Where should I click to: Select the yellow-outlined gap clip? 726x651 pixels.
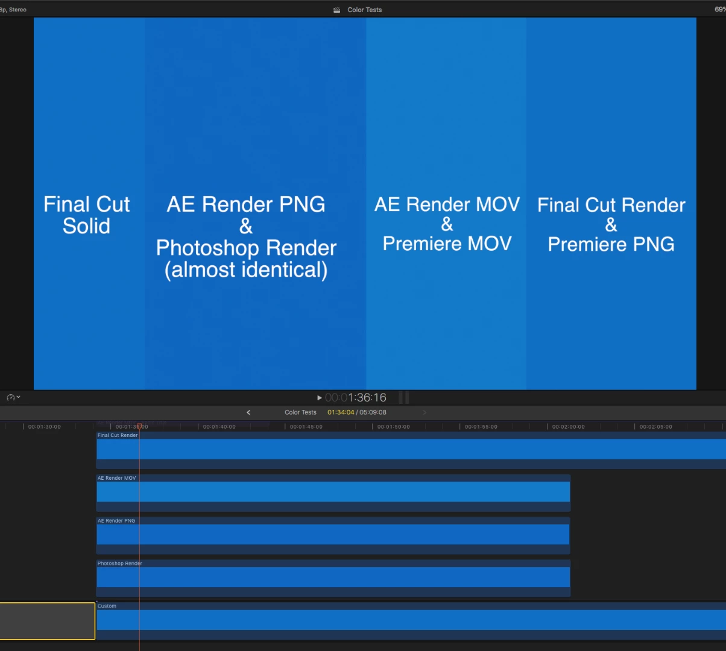coord(47,621)
